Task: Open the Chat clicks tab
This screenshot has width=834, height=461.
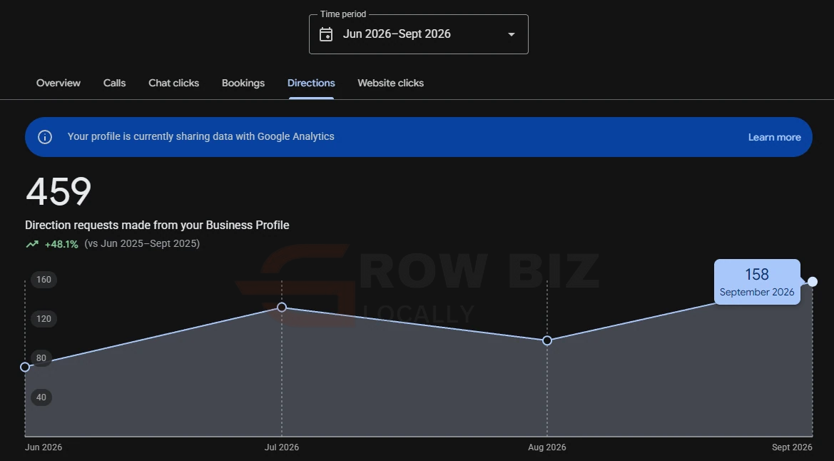Action: tap(174, 83)
